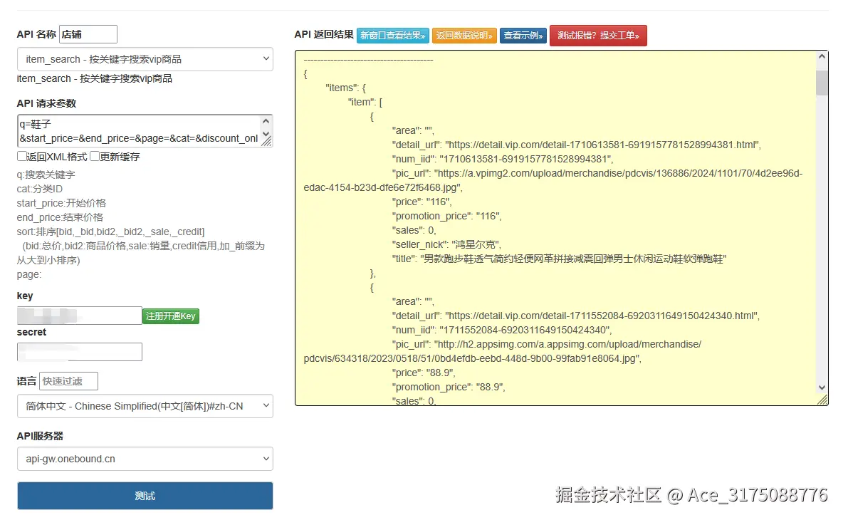Viewport: 843px width, 520px height.
Task: Click the sort:排序 parameter description line
Action: [111, 232]
